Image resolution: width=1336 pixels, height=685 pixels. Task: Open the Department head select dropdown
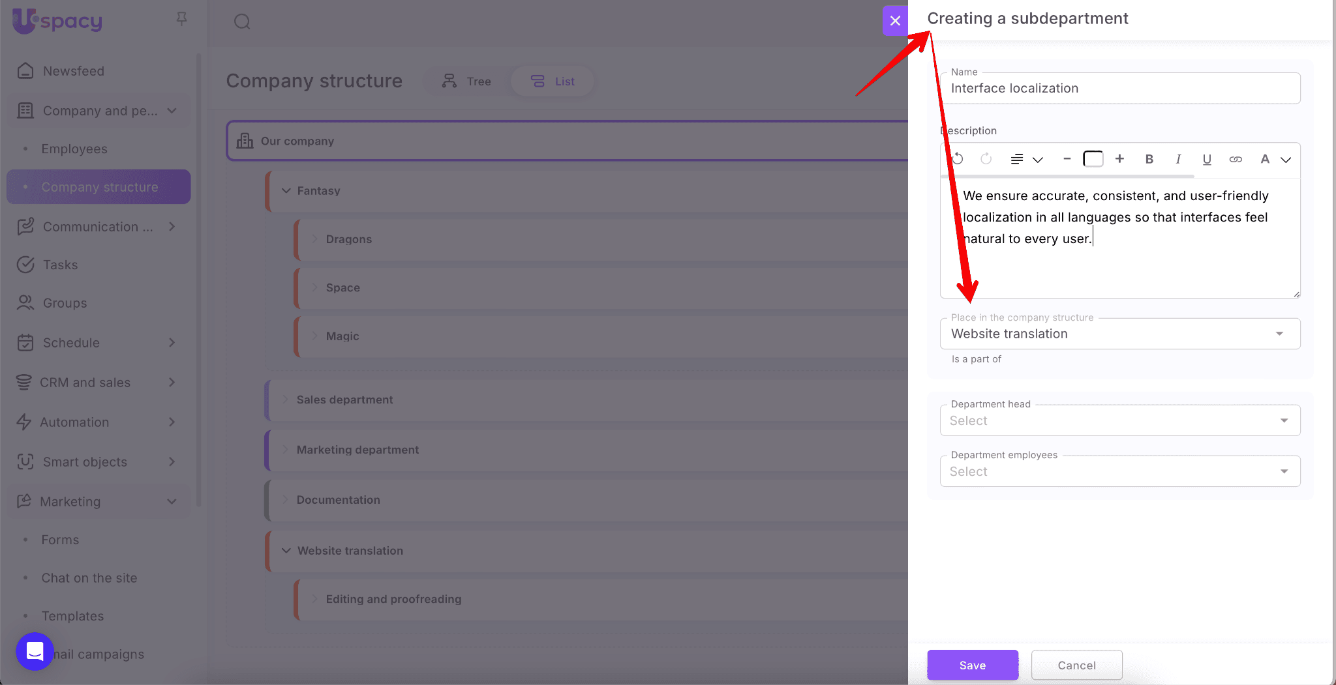tap(1119, 420)
